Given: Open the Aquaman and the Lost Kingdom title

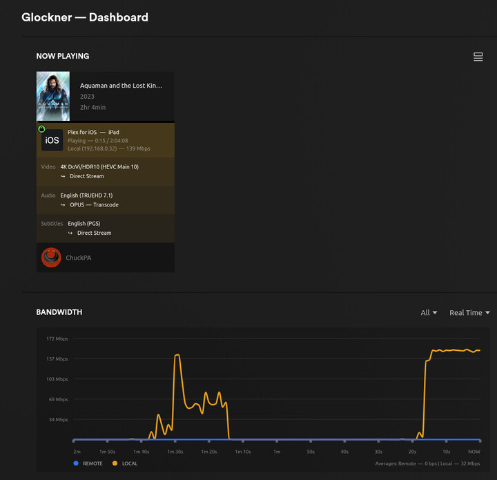Looking at the screenshot, I should (121, 86).
